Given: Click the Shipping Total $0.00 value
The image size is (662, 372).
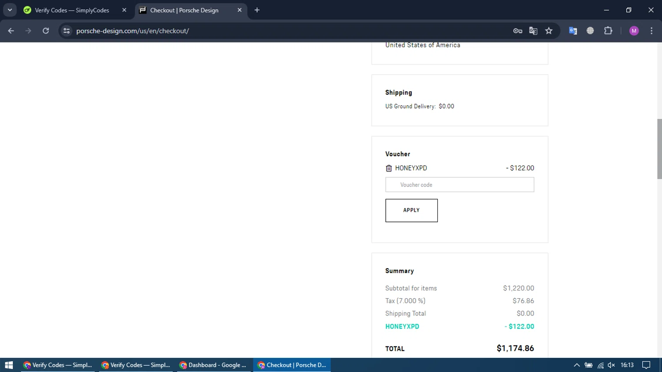Looking at the screenshot, I should [525, 313].
